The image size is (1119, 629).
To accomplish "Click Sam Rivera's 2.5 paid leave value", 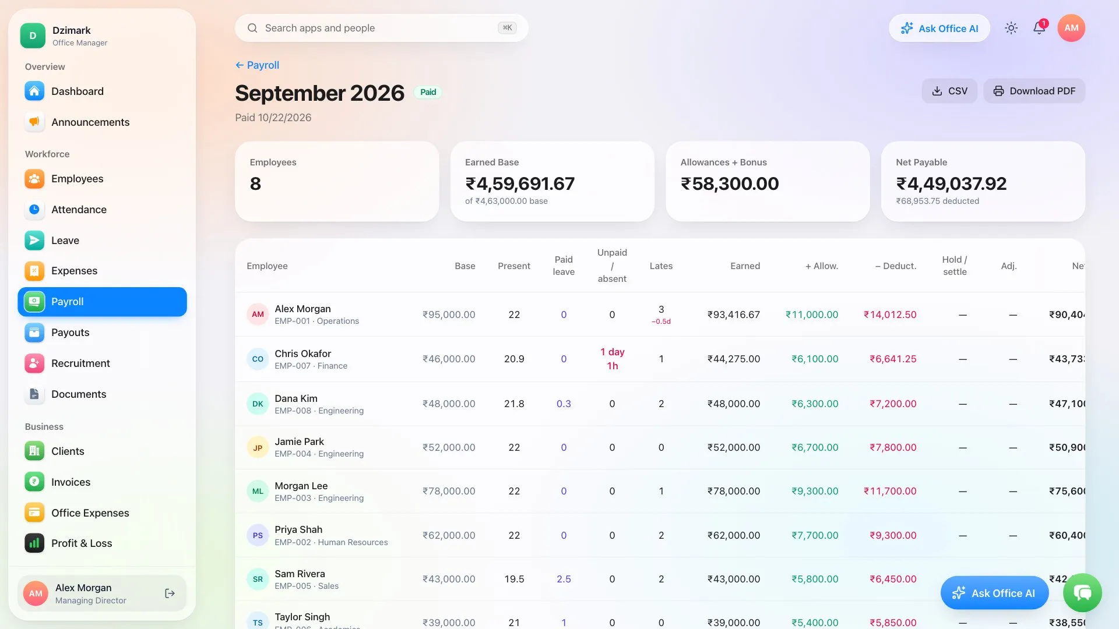I will 564,579.
